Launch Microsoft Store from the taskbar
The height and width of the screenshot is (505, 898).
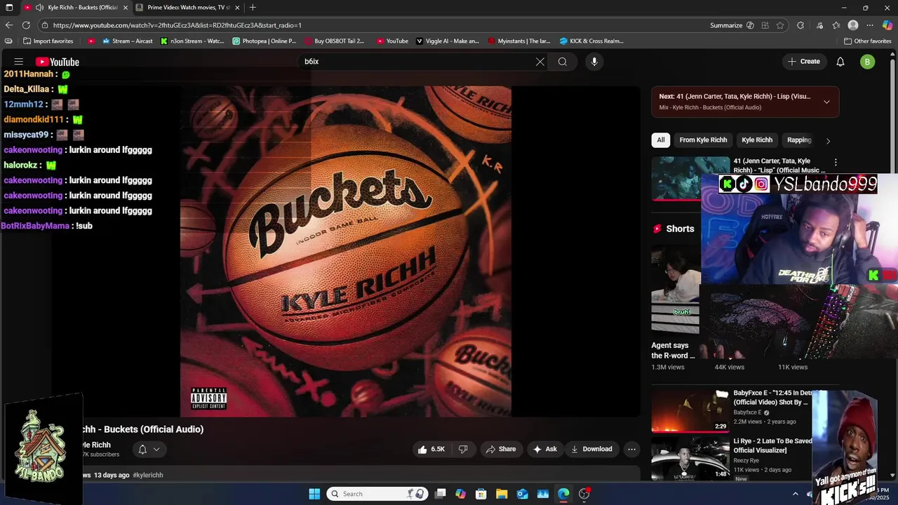pyautogui.click(x=481, y=494)
